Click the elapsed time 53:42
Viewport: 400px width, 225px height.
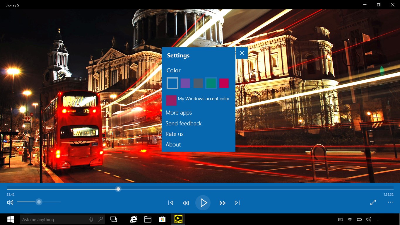click(x=11, y=195)
